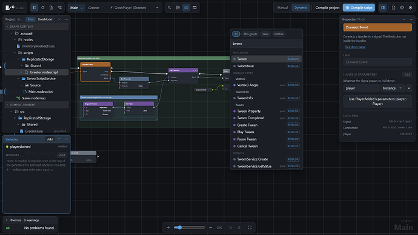Image resolution: width=418 pixels, height=235 pixels.
Task: Toggle the right inspector sidebar icon
Action: point(383,8)
